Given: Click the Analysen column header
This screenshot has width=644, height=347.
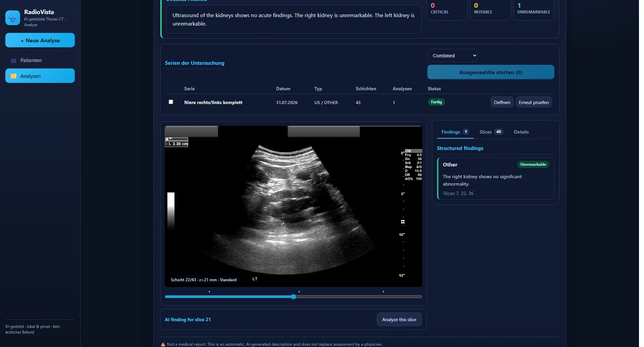Looking at the screenshot, I should click(x=402, y=89).
